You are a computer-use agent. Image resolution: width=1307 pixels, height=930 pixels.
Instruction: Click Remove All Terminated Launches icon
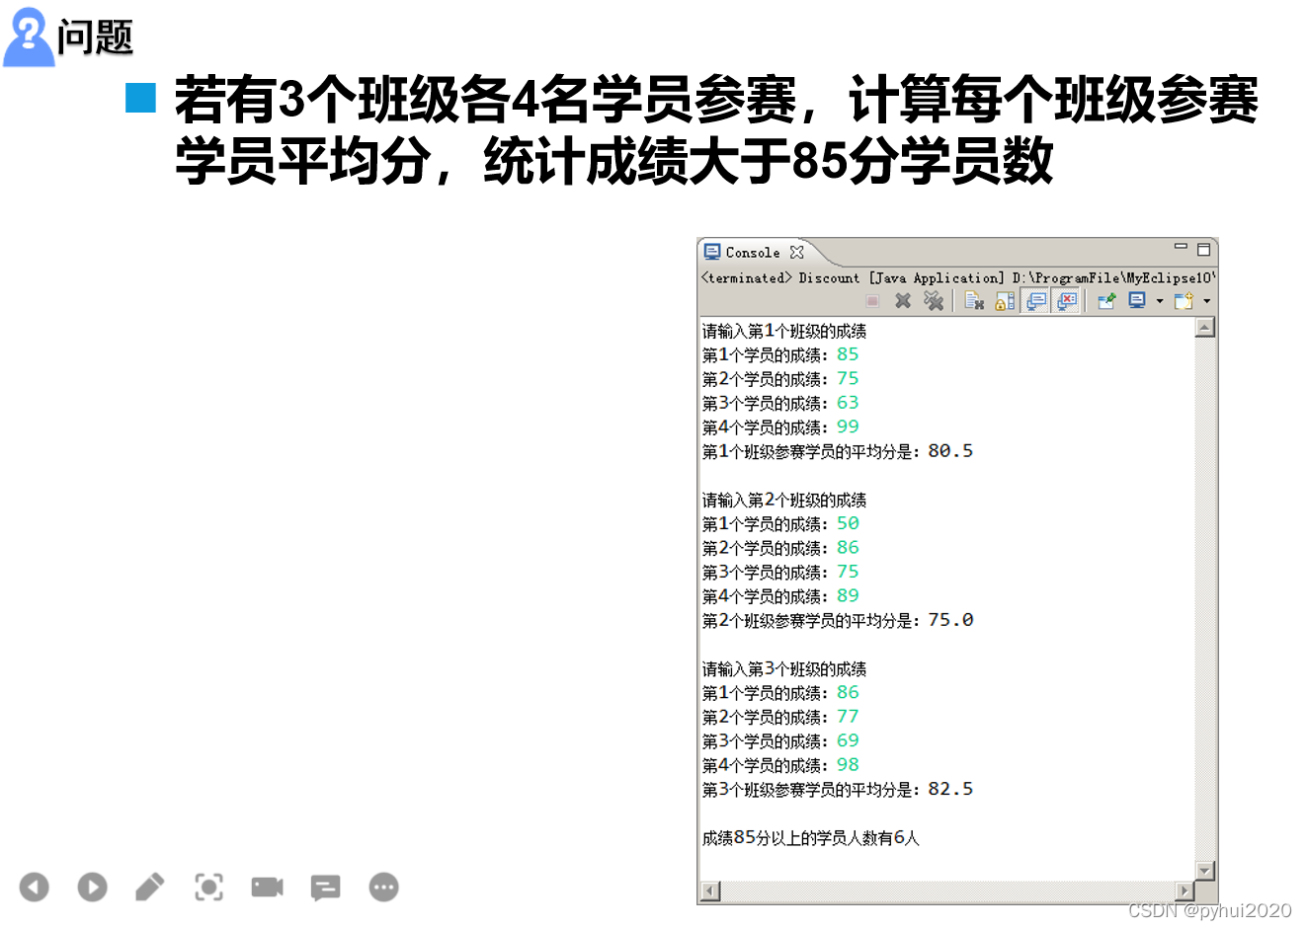pyautogui.click(x=933, y=301)
